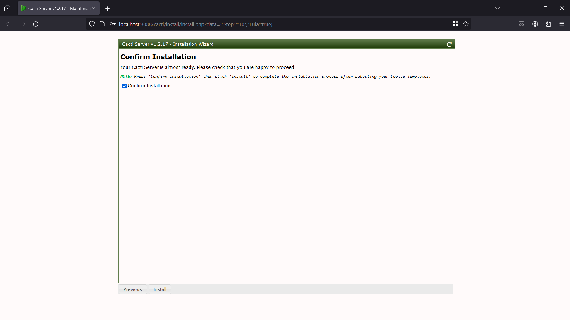Open the Firefox application menu
The height and width of the screenshot is (320, 570).
click(x=561, y=24)
